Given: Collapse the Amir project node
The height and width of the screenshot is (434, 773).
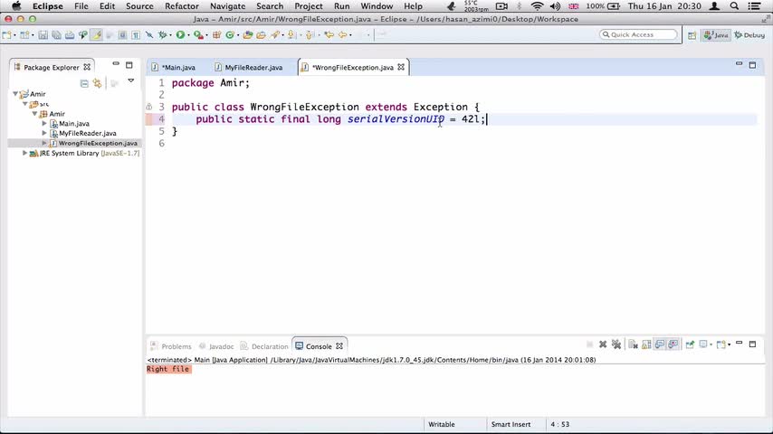Looking at the screenshot, I should coord(15,94).
